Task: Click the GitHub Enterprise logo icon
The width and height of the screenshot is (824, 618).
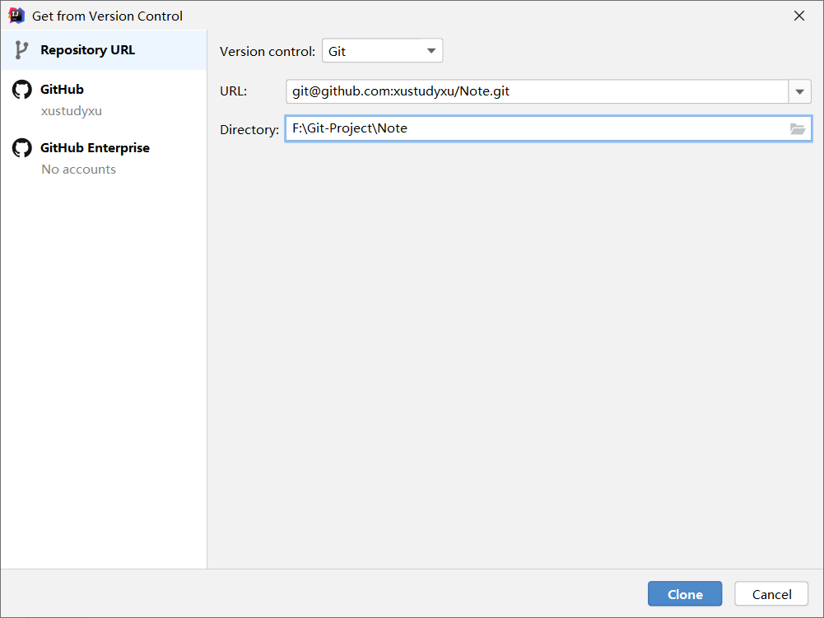Action: pos(22,147)
